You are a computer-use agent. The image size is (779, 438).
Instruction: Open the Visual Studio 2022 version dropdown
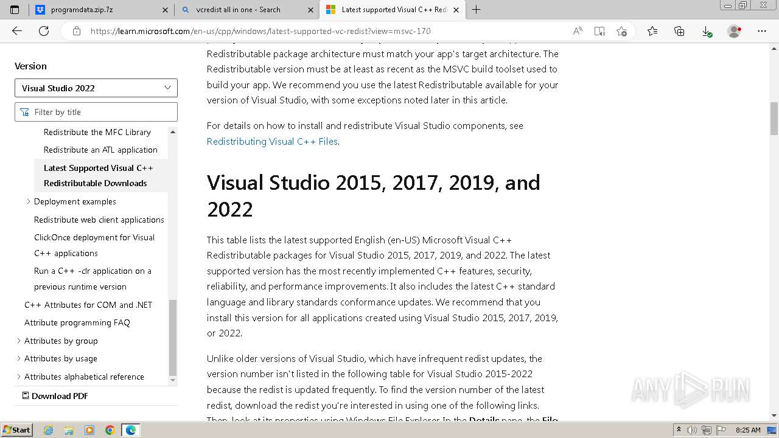coord(96,88)
